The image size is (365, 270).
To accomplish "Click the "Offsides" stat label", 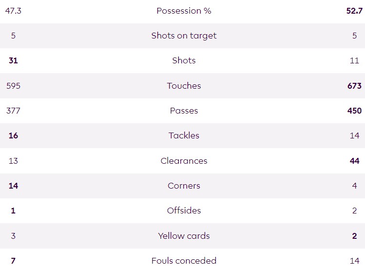I will [184, 211].
